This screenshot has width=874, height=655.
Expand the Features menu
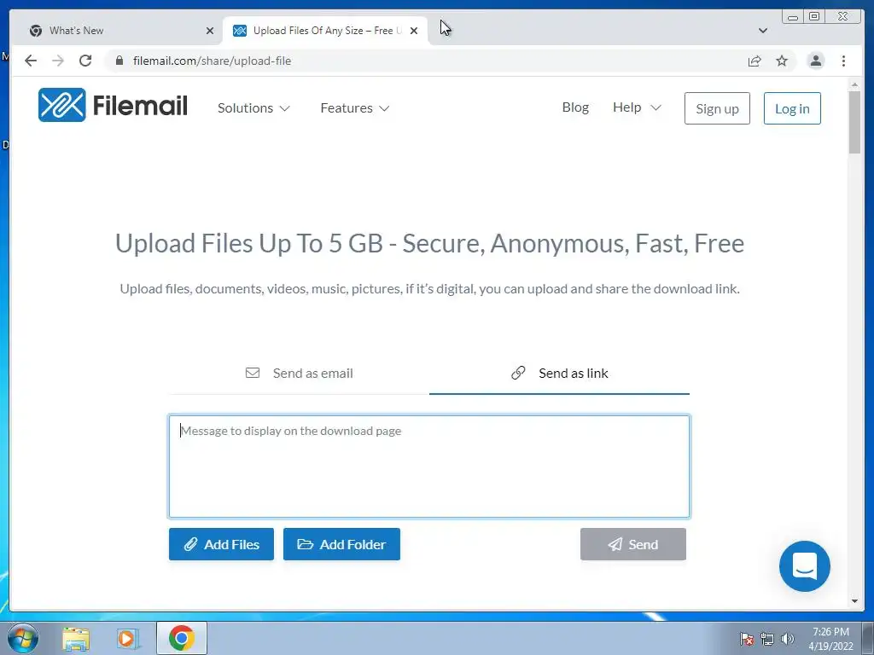354,108
